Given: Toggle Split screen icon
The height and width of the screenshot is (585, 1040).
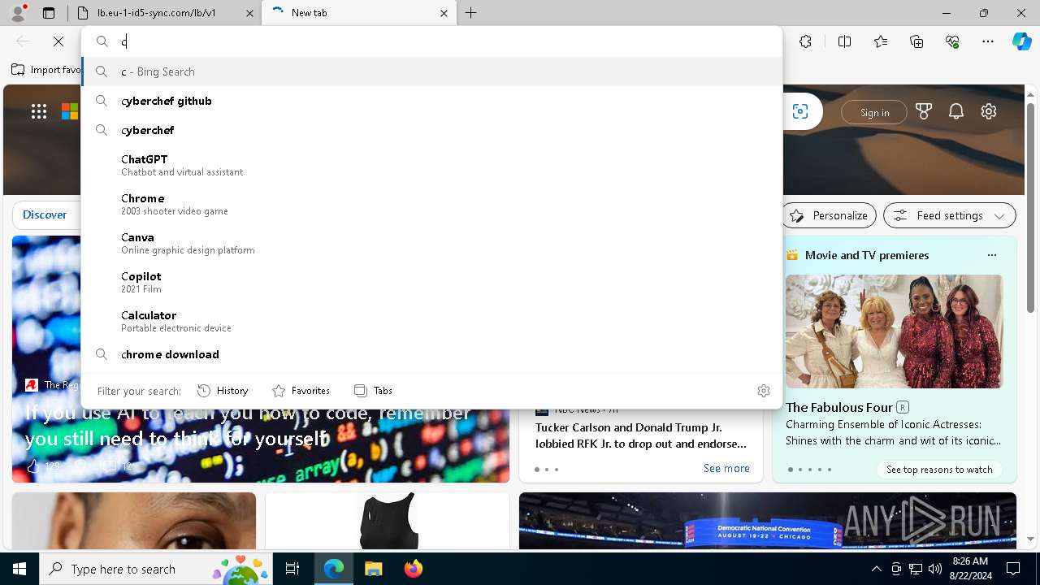Looking at the screenshot, I should pyautogui.click(x=844, y=41).
